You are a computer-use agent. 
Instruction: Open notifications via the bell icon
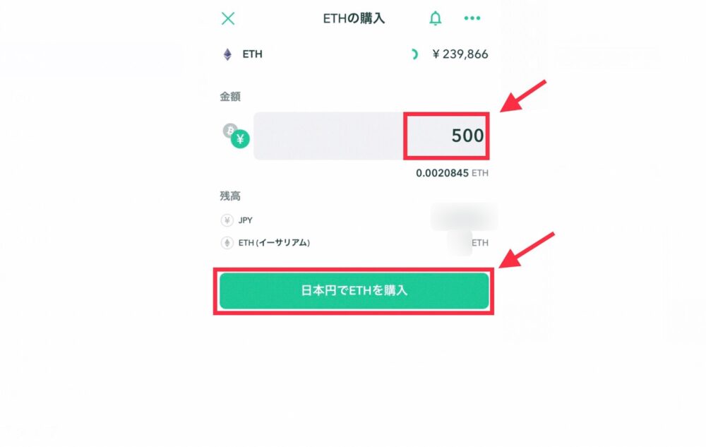[x=436, y=18]
